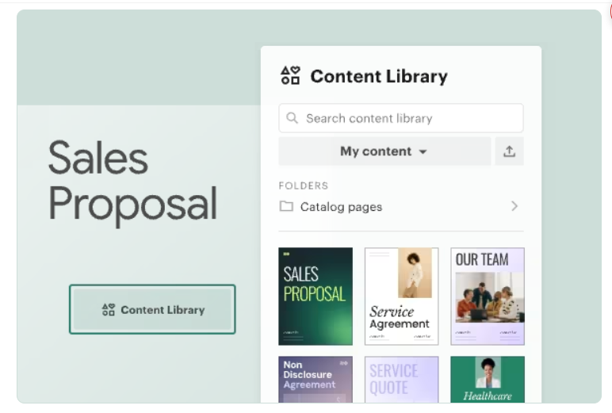
Task: Focus the Search content library field
Action: coord(401,118)
